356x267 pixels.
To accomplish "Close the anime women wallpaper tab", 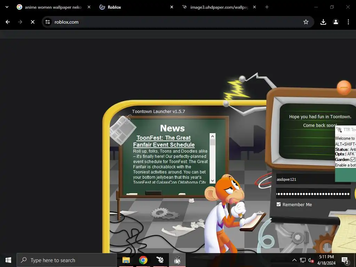I will 89,7.
